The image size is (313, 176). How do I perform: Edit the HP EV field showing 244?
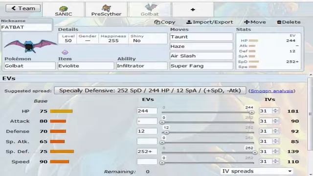coord(147,111)
